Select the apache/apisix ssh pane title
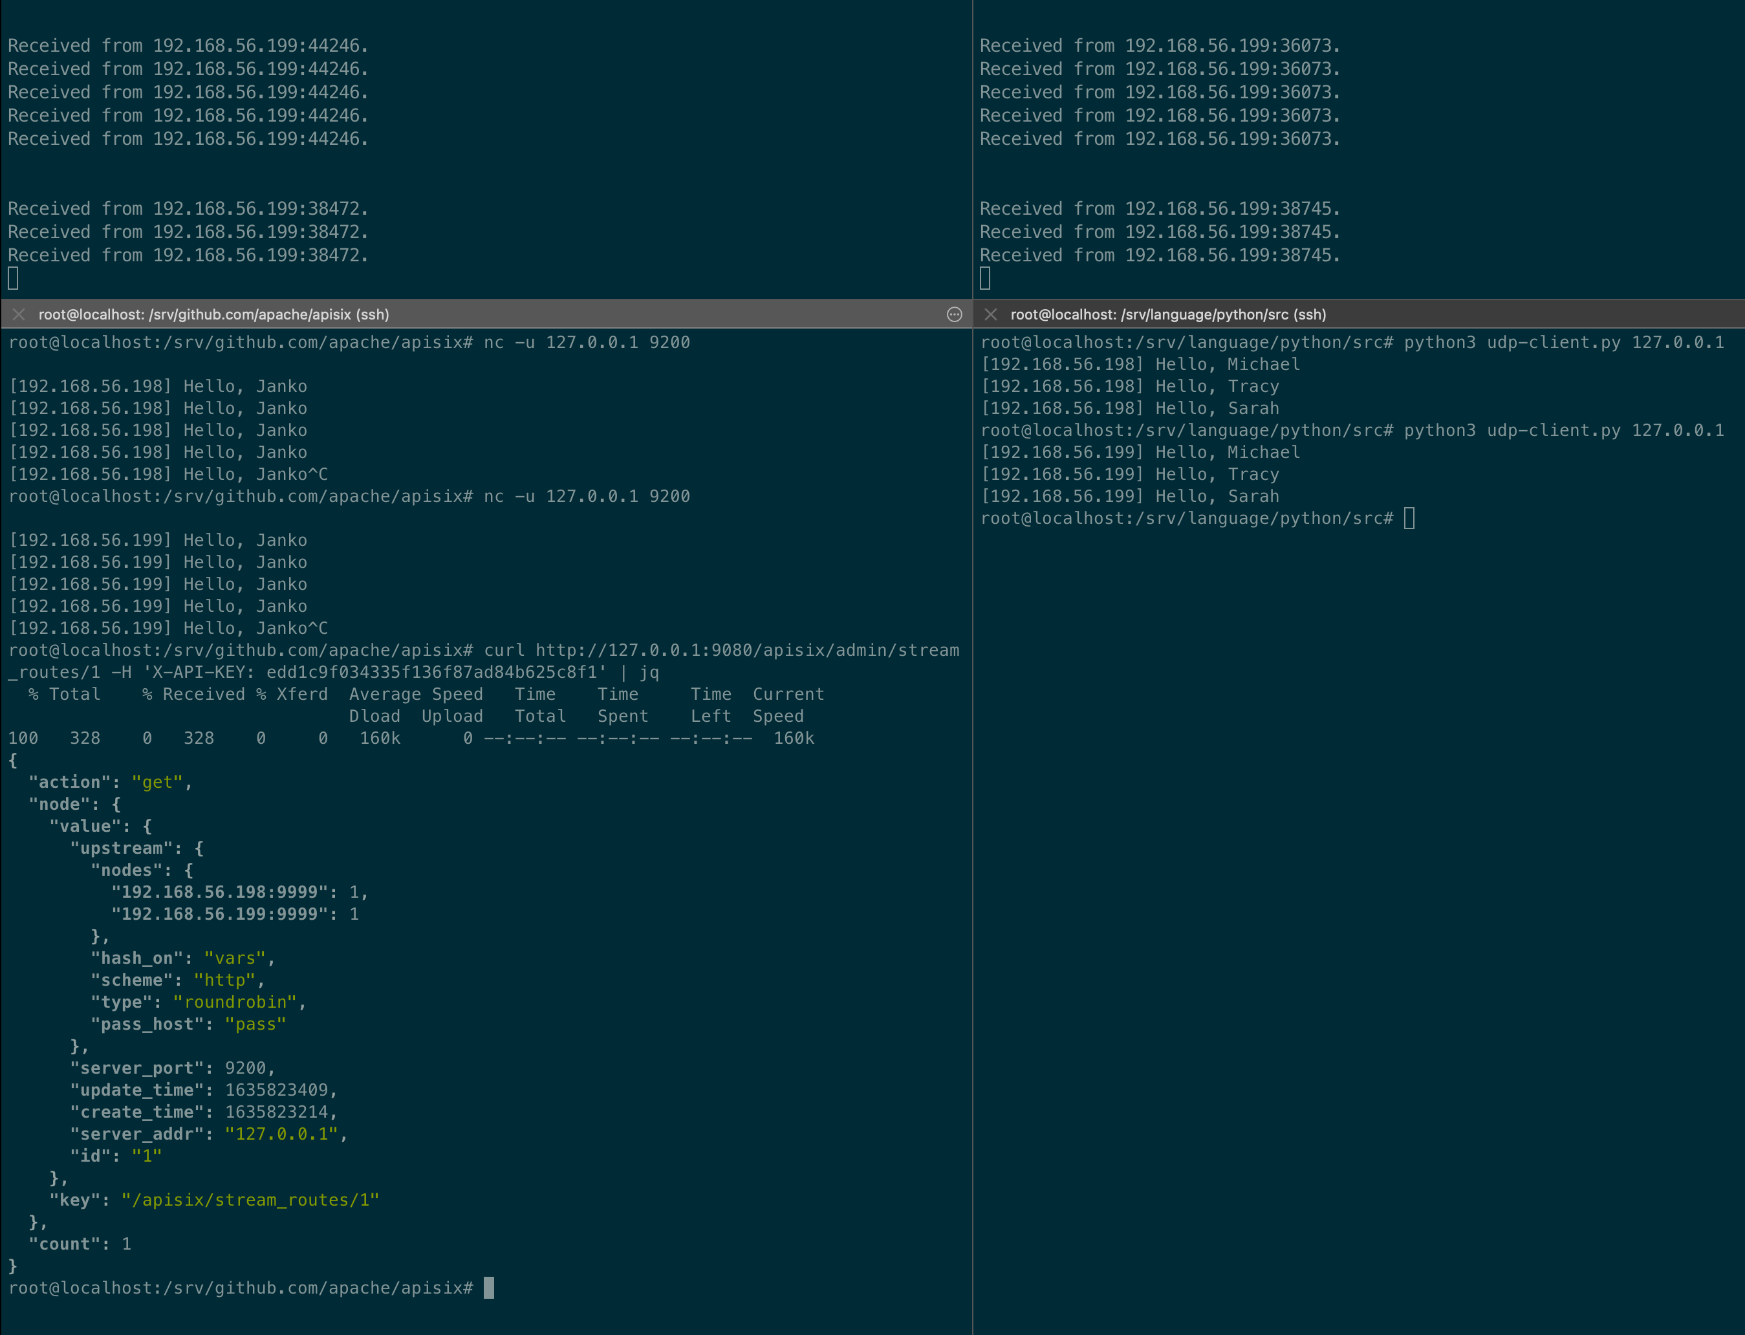The width and height of the screenshot is (1745, 1335). coord(213,314)
